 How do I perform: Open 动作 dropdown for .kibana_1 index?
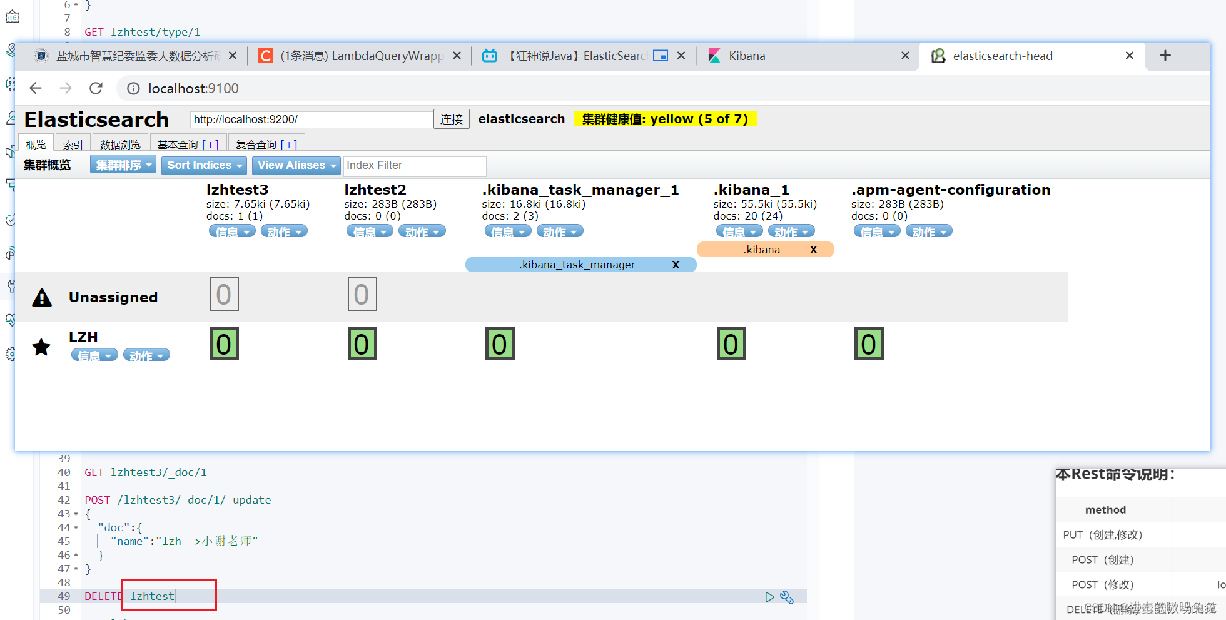click(791, 231)
